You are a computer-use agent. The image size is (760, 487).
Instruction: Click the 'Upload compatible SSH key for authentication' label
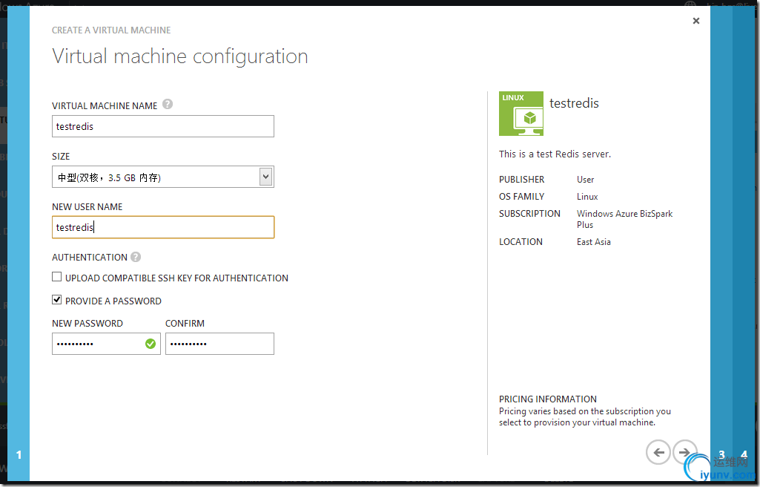coord(177,278)
